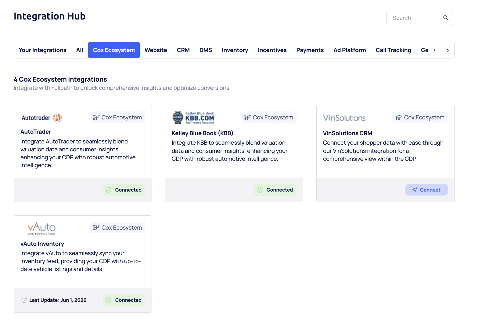Click the 4 Cox Ecosystem integrations heading

pos(60,79)
